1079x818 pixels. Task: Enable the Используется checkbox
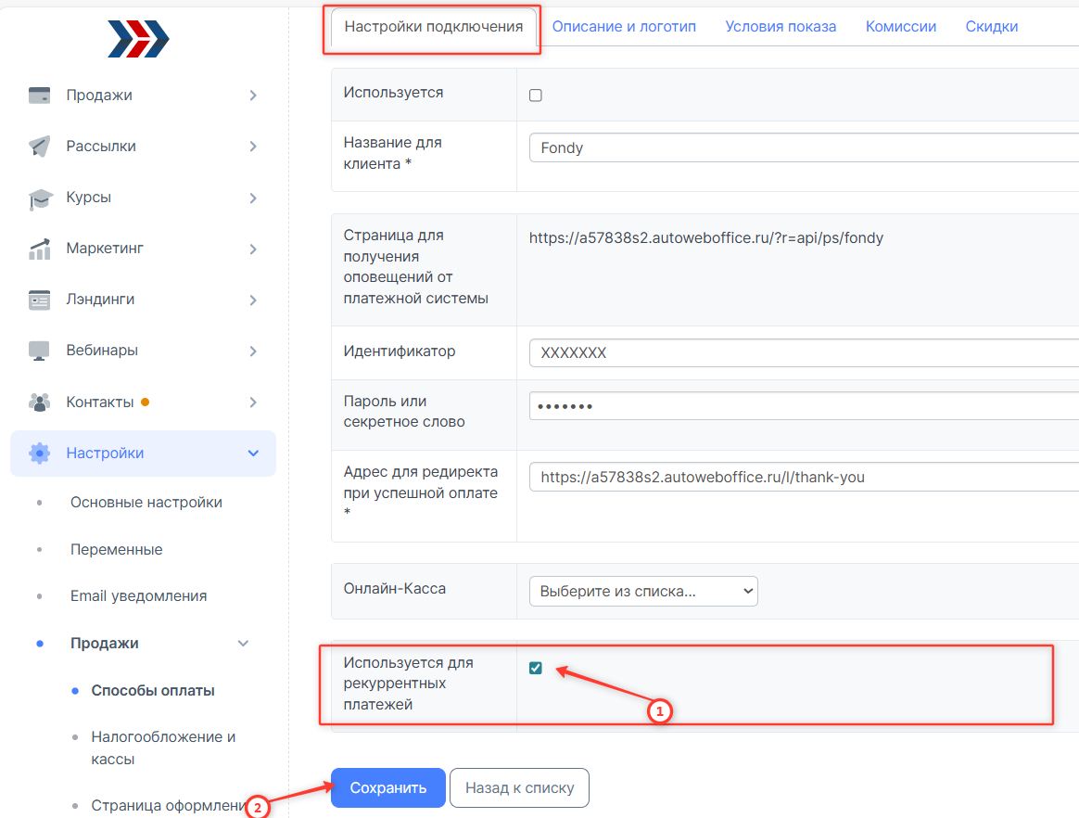point(535,96)
